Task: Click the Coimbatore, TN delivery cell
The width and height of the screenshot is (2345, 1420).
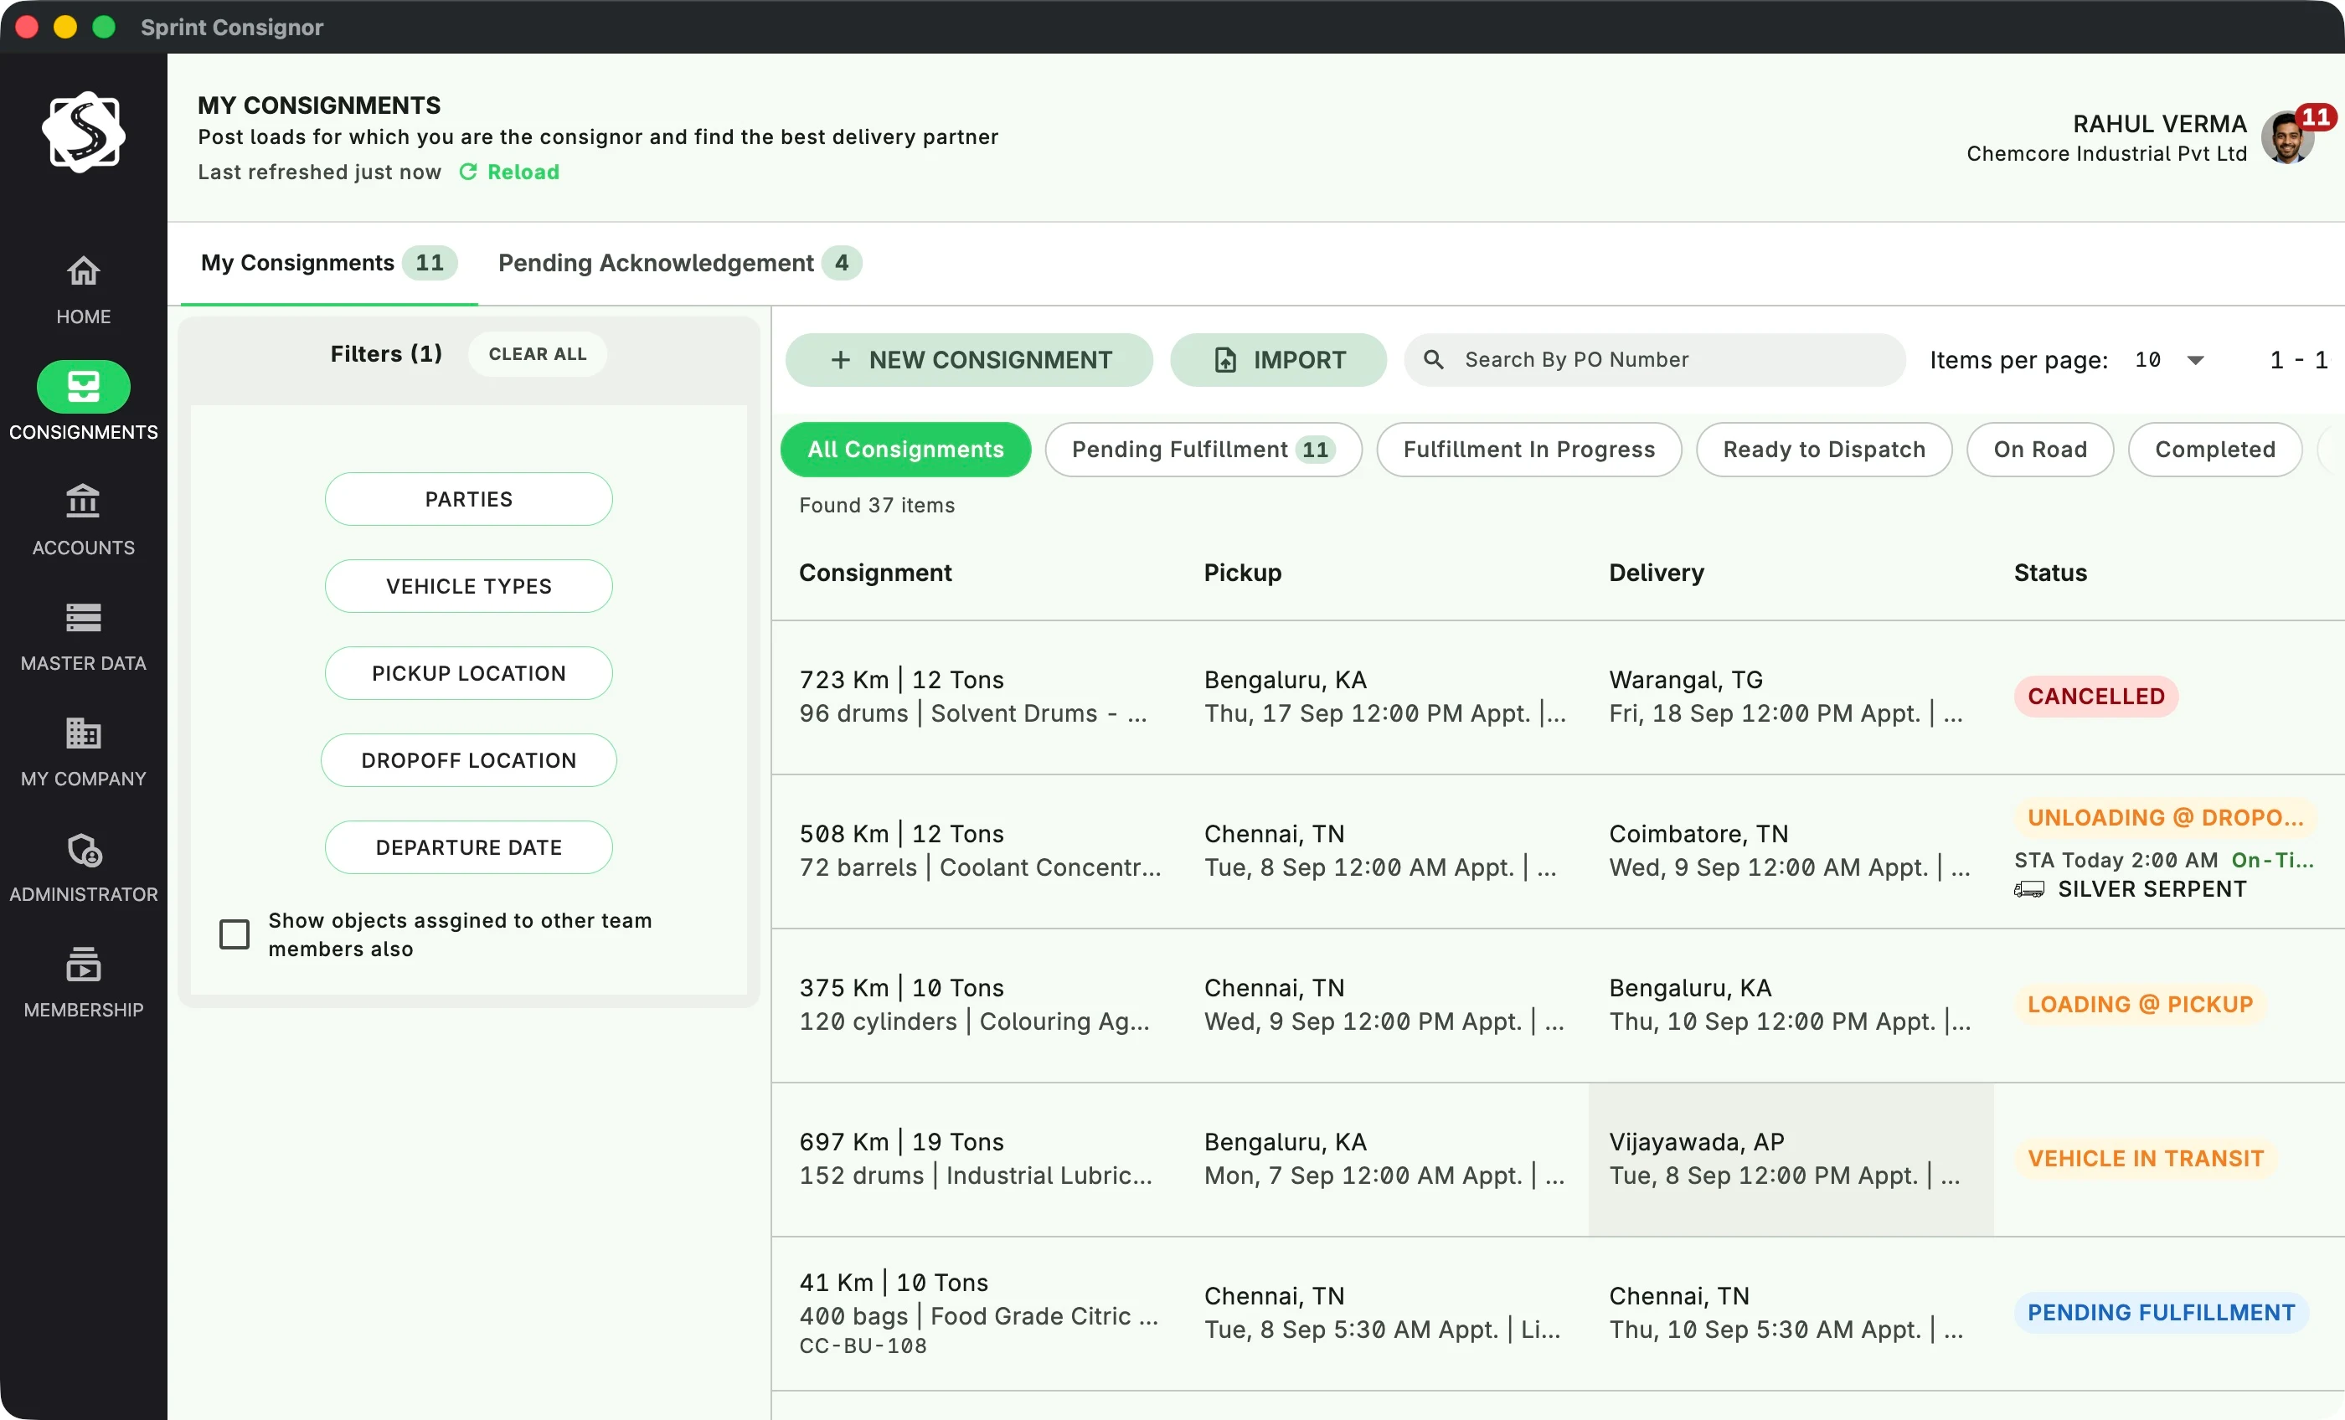Action: click(1791, 851)
